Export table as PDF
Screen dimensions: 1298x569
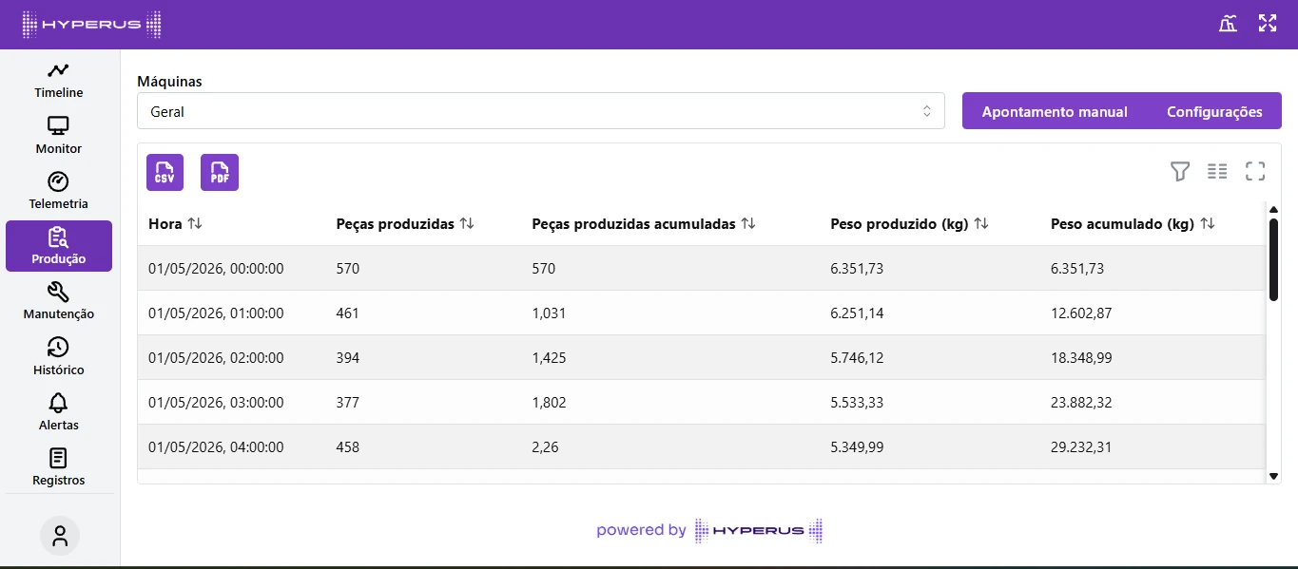pyautogui.click(x=220, y=172)
